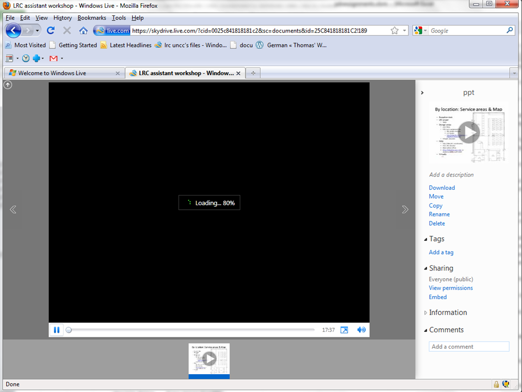Select the ppt thumbnail in bottom strip
Image resolution: width=522 pixels, height=392 pixels.
(209, 359)
